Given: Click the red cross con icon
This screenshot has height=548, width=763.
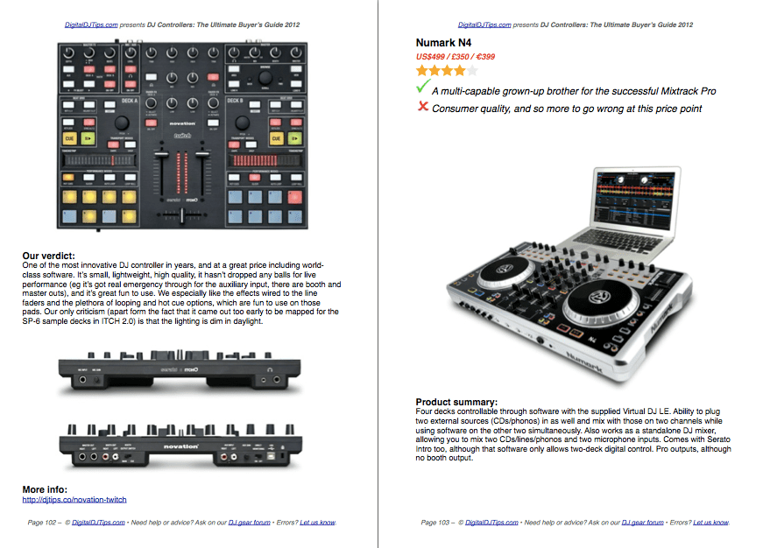Looking at the screenshot, I should 423,106.
